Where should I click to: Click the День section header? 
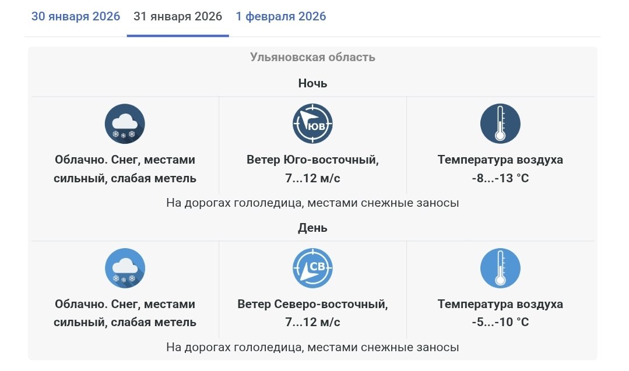pos(312,228)
